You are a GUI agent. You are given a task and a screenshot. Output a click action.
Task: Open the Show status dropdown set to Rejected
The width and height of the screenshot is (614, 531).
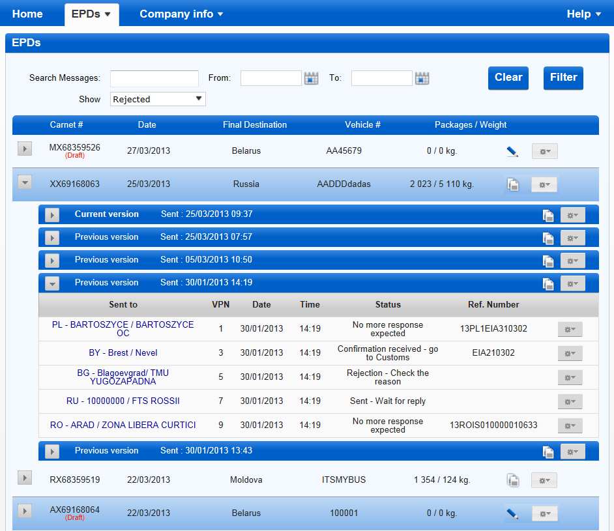pos(158,99)
